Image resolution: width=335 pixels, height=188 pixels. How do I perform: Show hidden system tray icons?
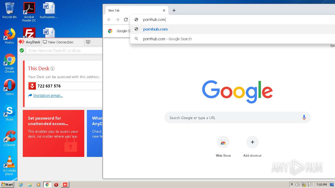[x=292, y=185]
